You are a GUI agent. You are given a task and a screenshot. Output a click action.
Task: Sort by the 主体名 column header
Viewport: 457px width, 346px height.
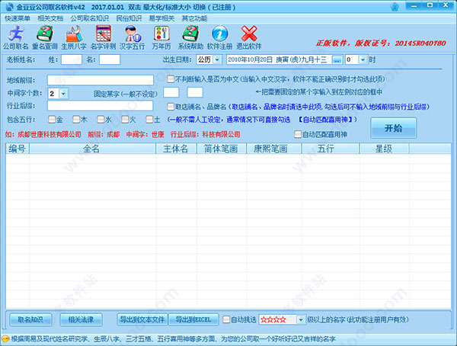pos(176,149)
